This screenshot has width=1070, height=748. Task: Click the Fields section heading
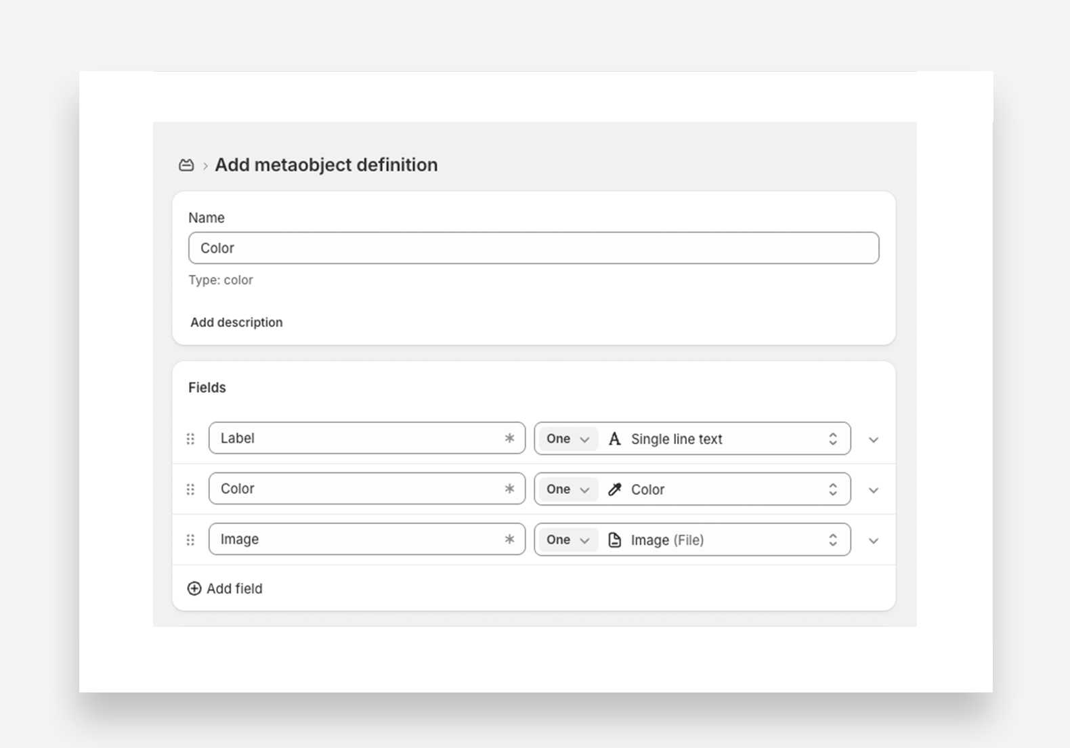[207, 387]
